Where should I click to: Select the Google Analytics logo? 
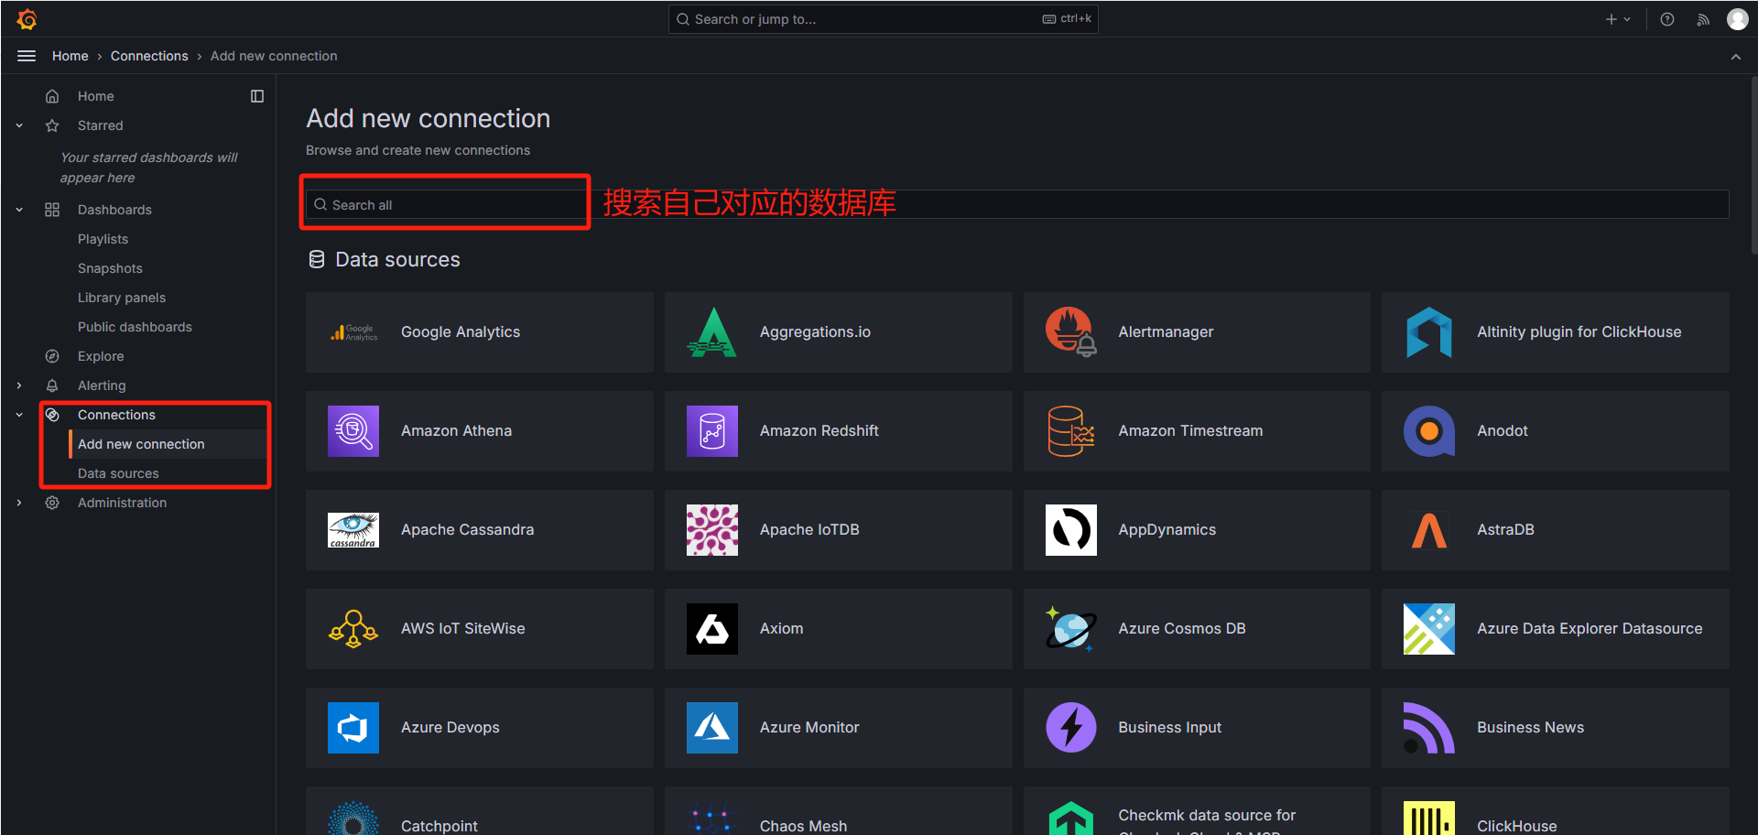click(x=353, y=332)
